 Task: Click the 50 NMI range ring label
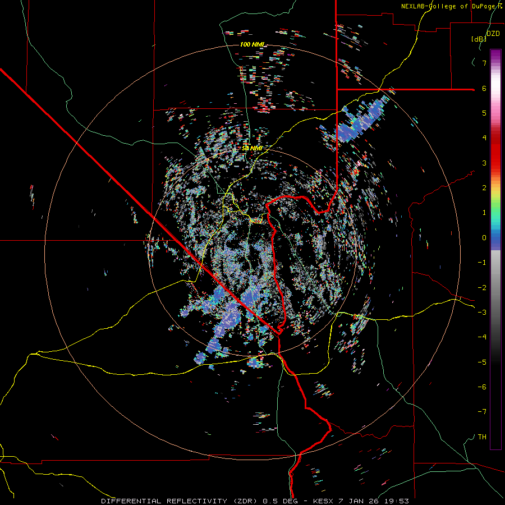point(252,149)
